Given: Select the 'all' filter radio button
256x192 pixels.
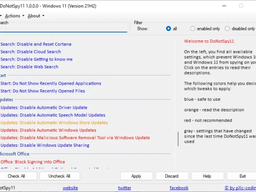Looking at the screenshot, I should click(x=169, y=28).
